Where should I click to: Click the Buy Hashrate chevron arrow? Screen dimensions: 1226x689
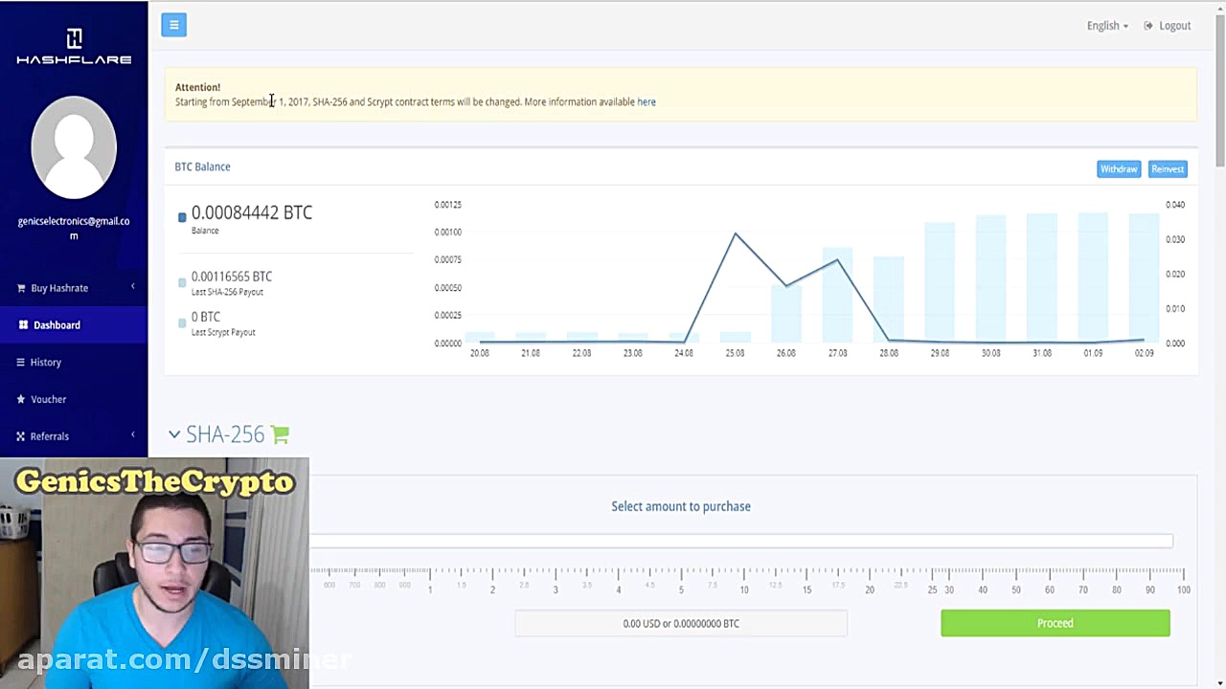(133, 286)
